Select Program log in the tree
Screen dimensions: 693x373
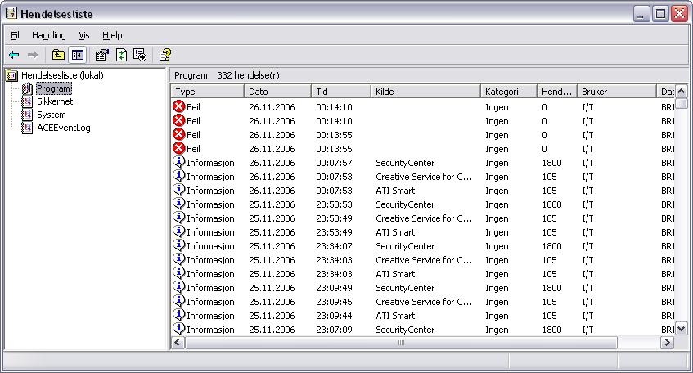pyautogui.click(x=53, y=88)
